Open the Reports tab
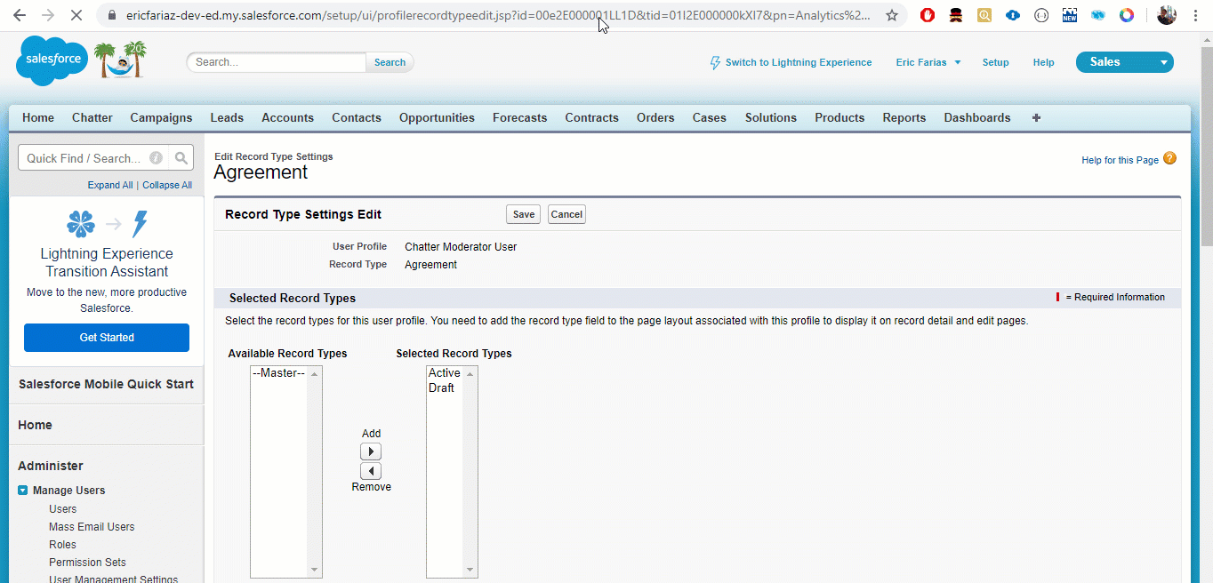Image resolution: width=1213 pixels, height=583 pixels. point(904,117)
